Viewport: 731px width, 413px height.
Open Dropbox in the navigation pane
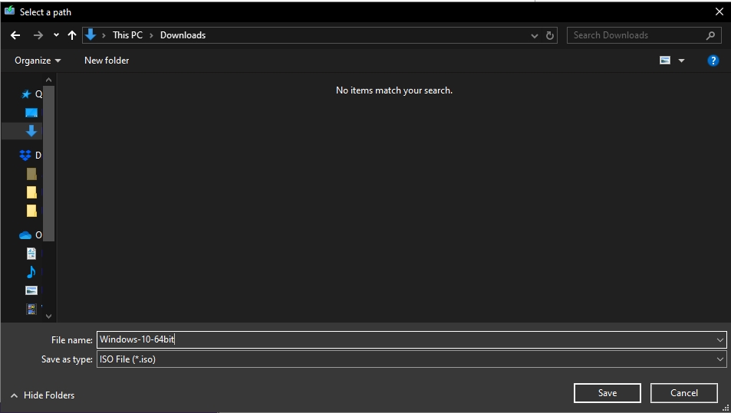click(25, 155)
